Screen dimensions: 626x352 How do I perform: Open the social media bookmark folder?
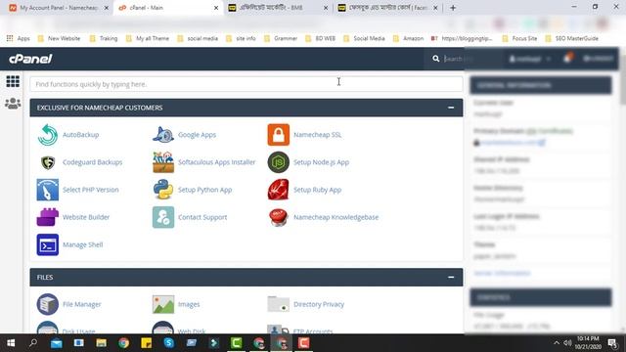(198, 39)
